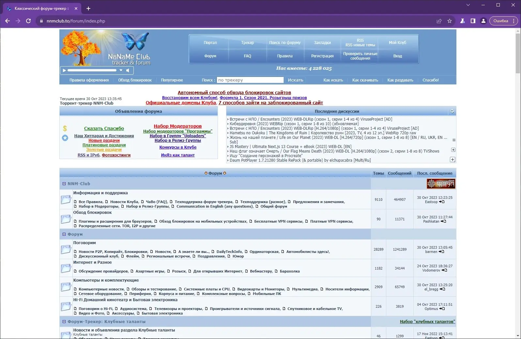Viewport: 521px width, 339px height.
Task: Click the gold dollar sign icon in announcements
Action: pyautogui.click(x=65, y=128)
